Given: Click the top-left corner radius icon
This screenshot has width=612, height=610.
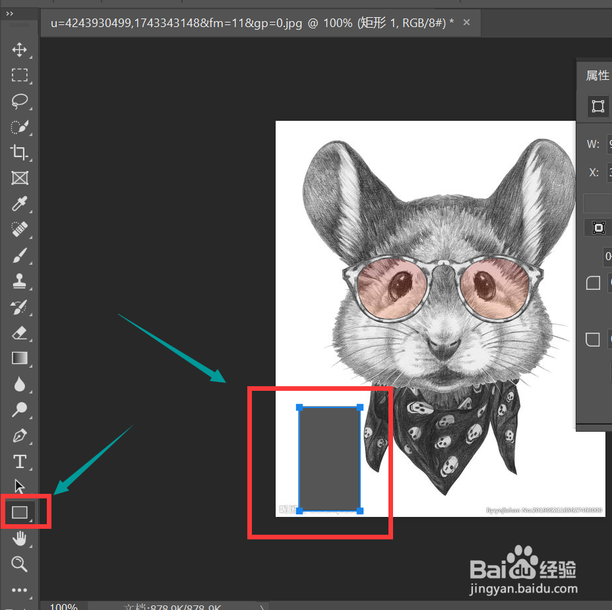Looking at the screenshot, I should [x=593, y=283].
